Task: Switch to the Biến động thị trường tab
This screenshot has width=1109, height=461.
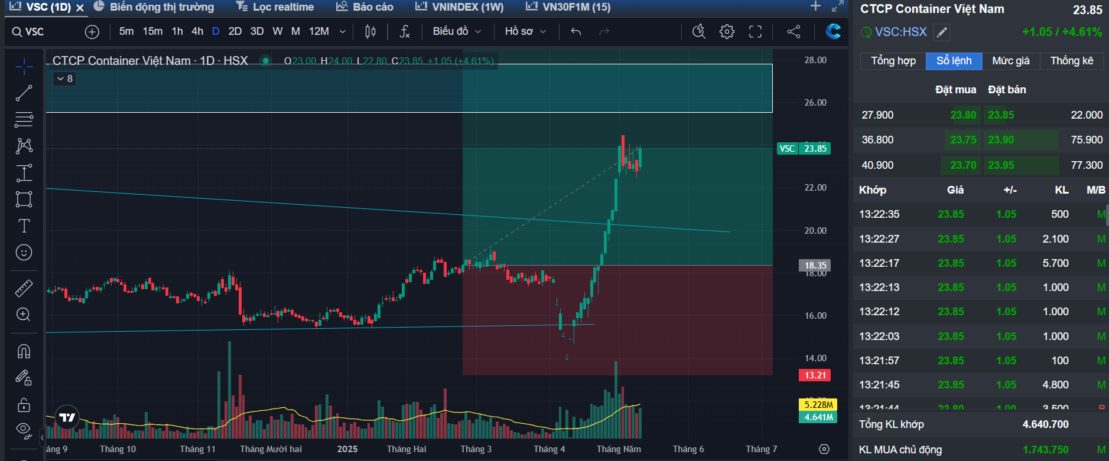Action: [154, 7]
